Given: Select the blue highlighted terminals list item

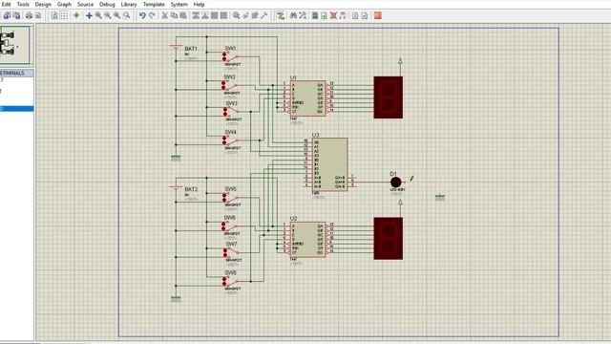Looking at the screenshot, I should pos(17,108).
